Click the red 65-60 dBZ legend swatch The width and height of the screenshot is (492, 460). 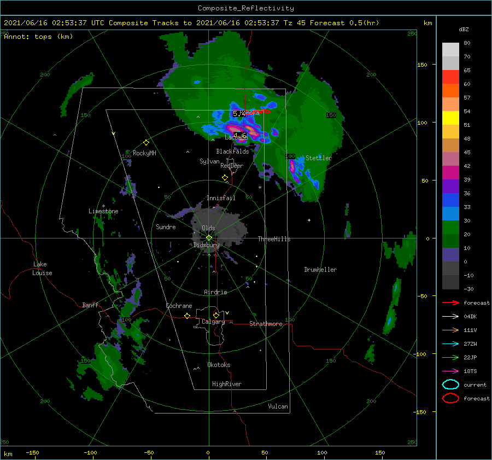point(450,77)
